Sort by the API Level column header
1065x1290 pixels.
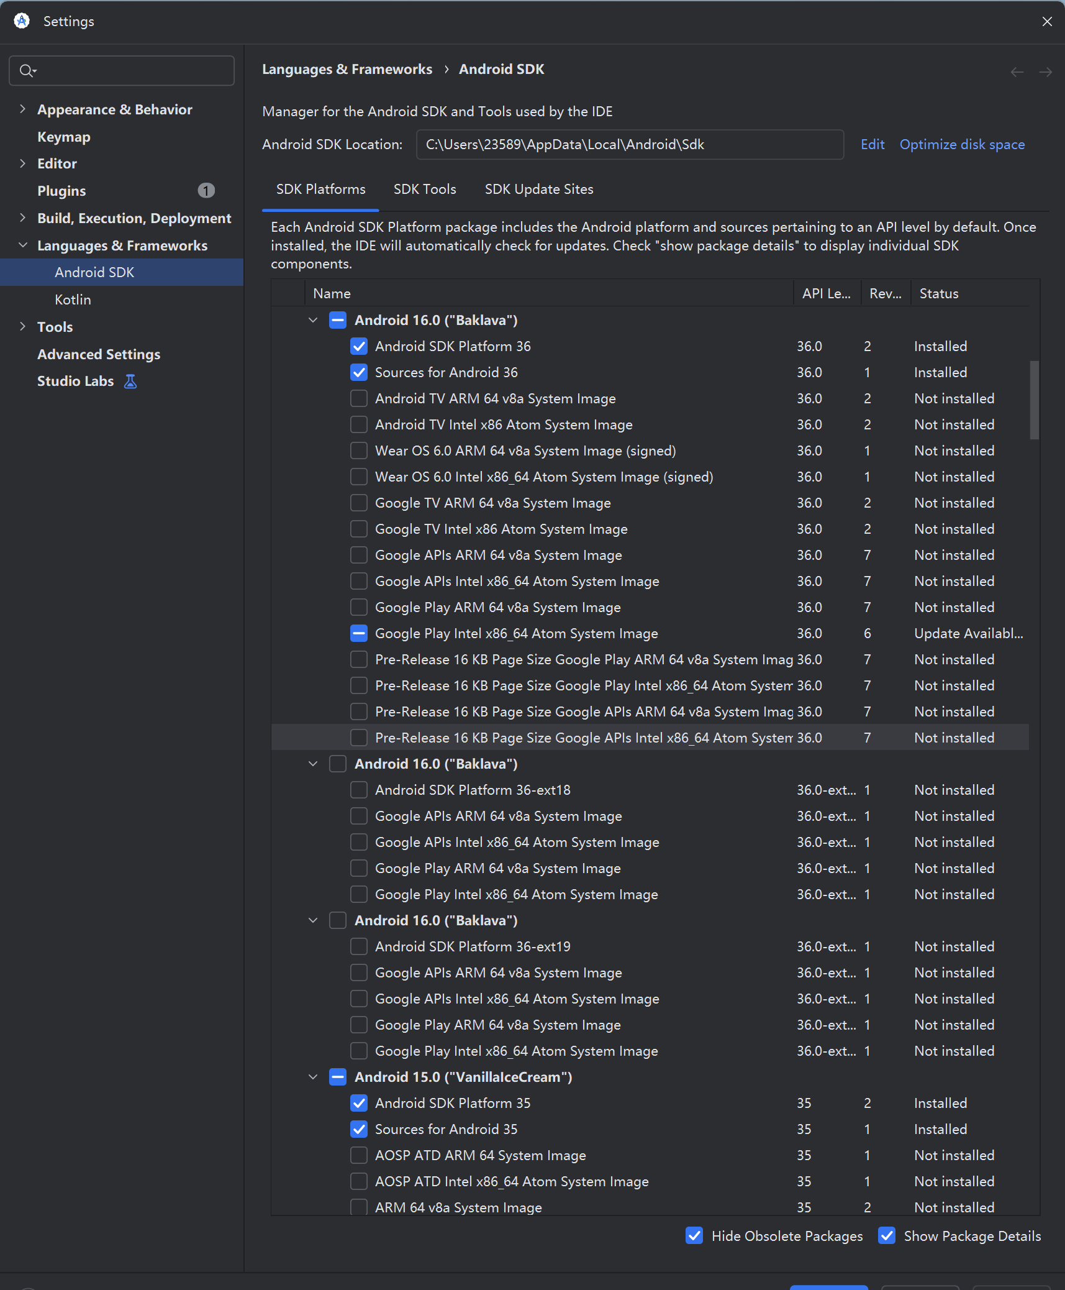(827, 293)
